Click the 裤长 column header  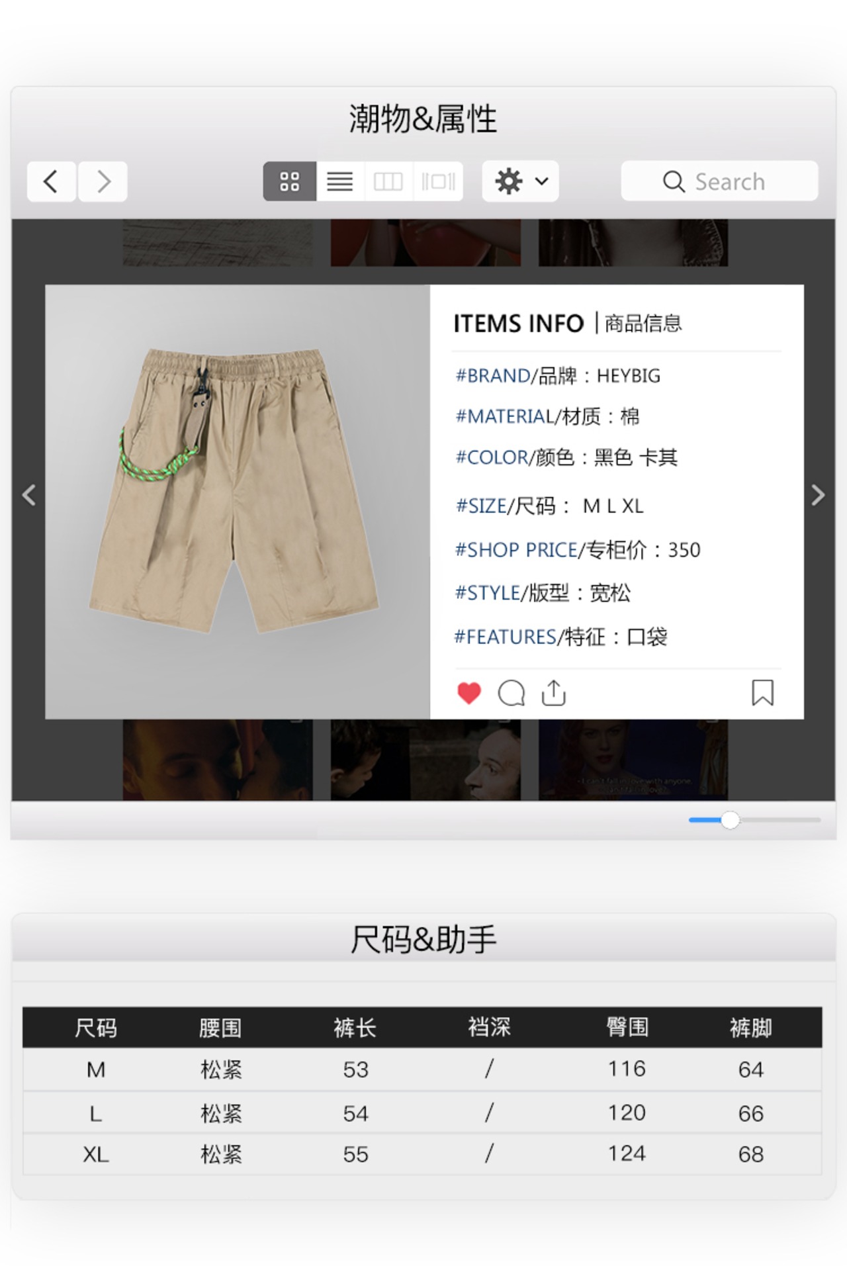[355, 1028]
